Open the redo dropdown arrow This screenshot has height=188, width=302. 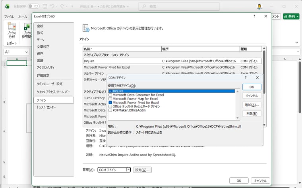pos(67,6)
